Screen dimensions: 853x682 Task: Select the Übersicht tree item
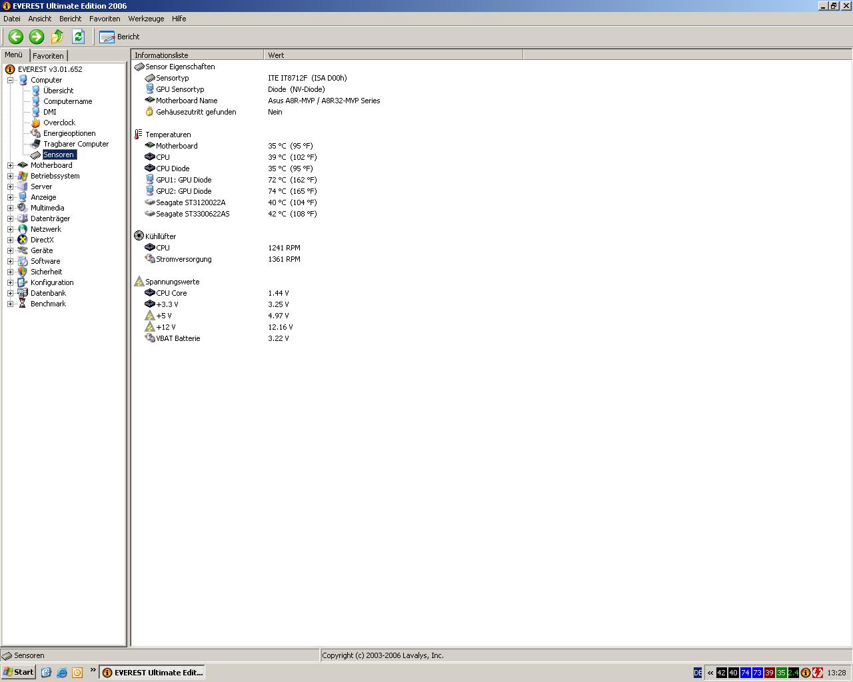click(x=58, y=91)
